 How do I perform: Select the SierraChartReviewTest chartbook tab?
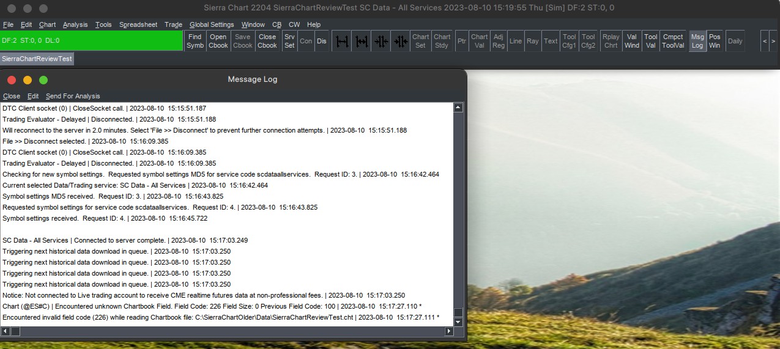[37, 59]
